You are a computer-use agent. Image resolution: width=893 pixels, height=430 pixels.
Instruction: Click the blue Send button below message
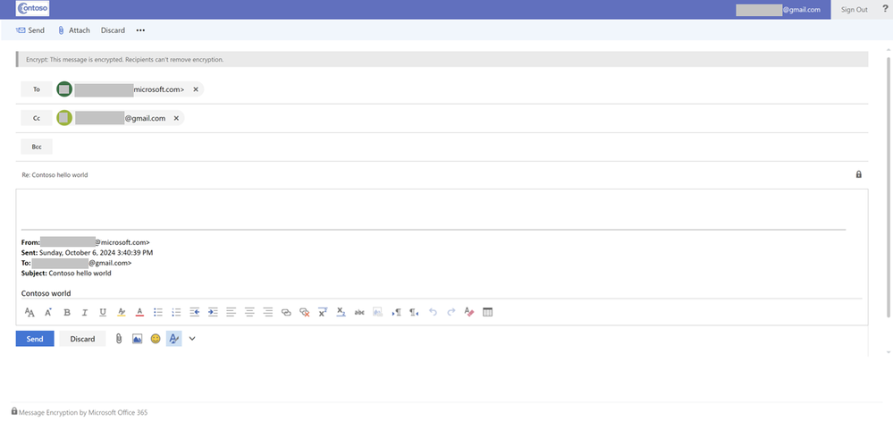click(35, 339)
